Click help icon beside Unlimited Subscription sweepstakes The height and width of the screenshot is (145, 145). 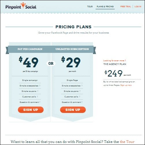(82, 86)
